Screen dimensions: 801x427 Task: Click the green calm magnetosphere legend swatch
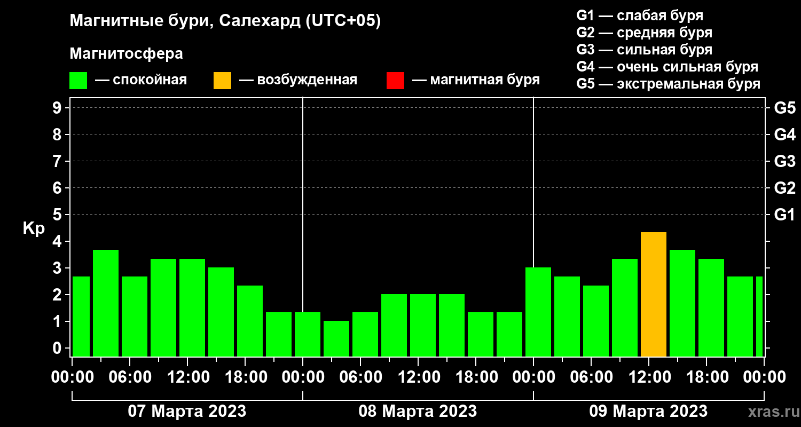[x=78, y=81]
